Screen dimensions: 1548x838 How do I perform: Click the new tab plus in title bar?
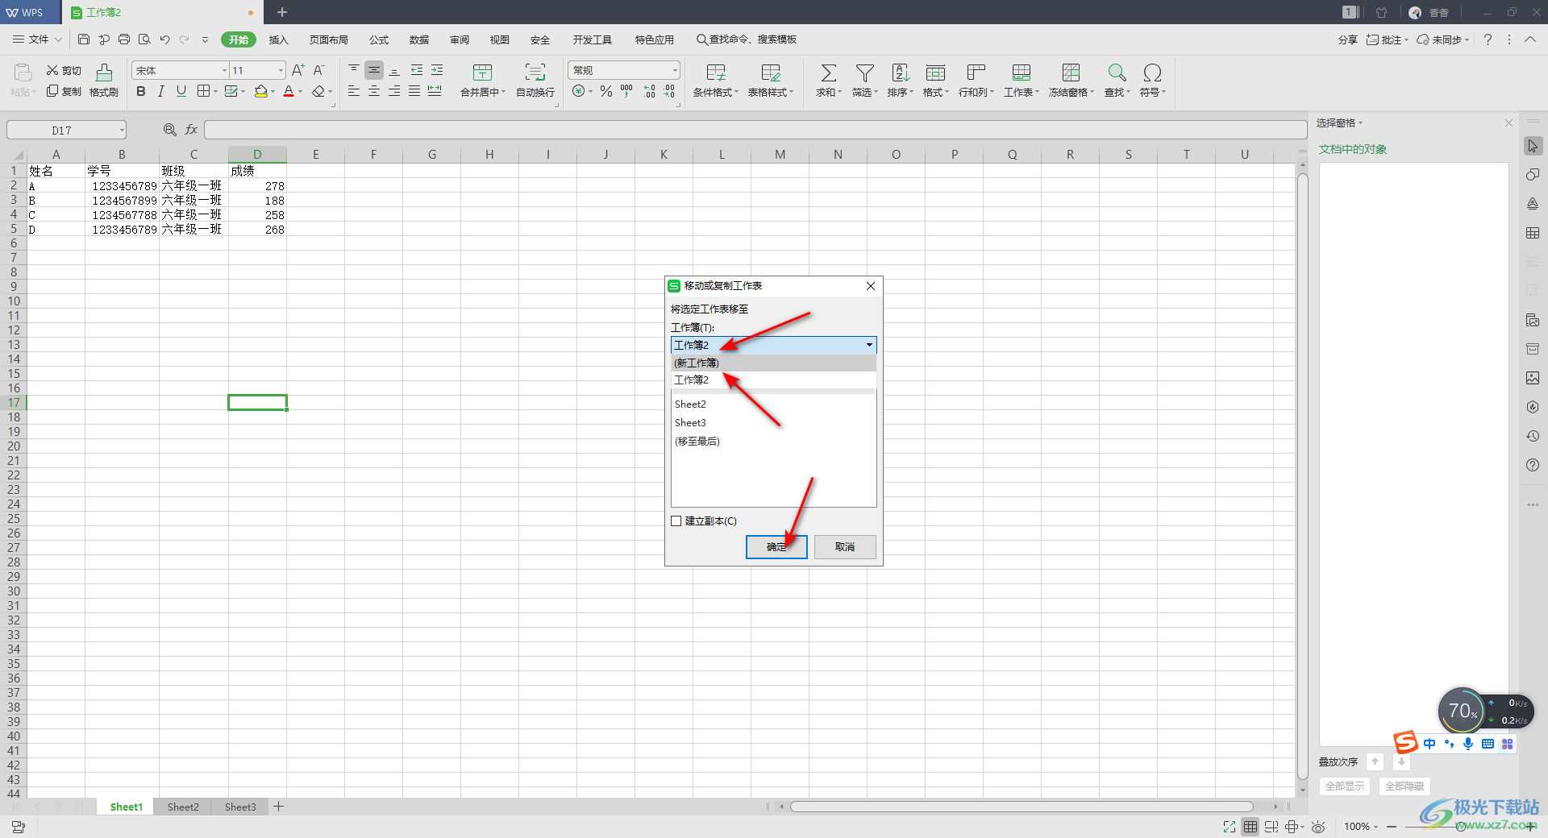[x=282, y=12]
